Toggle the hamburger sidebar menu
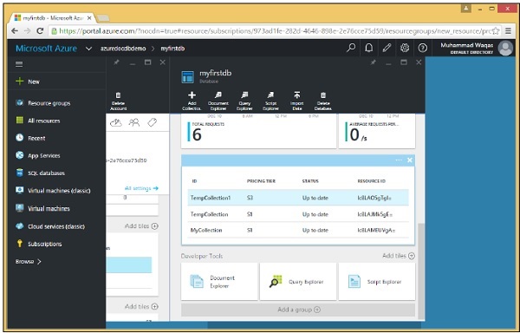Viewport: 520px width, 333px height. click(19, 64)
